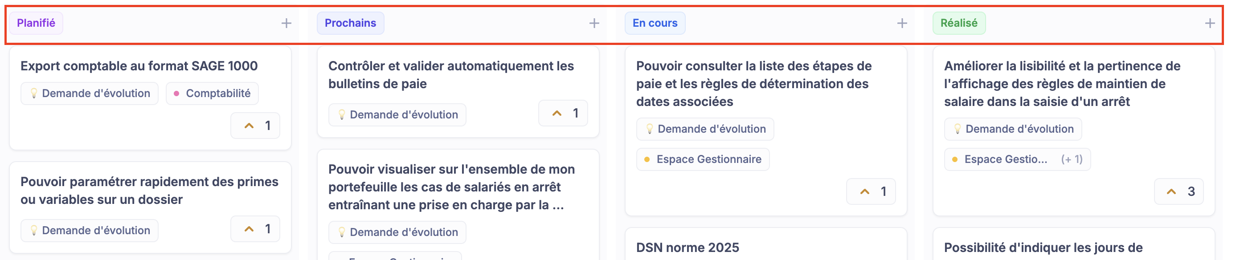Upvote the Export comptable SAGE 1000 card

click(255, 126)
